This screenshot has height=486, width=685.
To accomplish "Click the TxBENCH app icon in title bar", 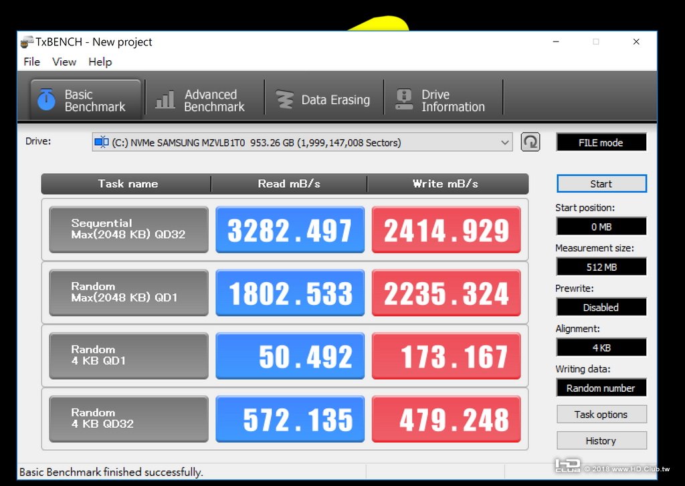I will coord(27,42).
